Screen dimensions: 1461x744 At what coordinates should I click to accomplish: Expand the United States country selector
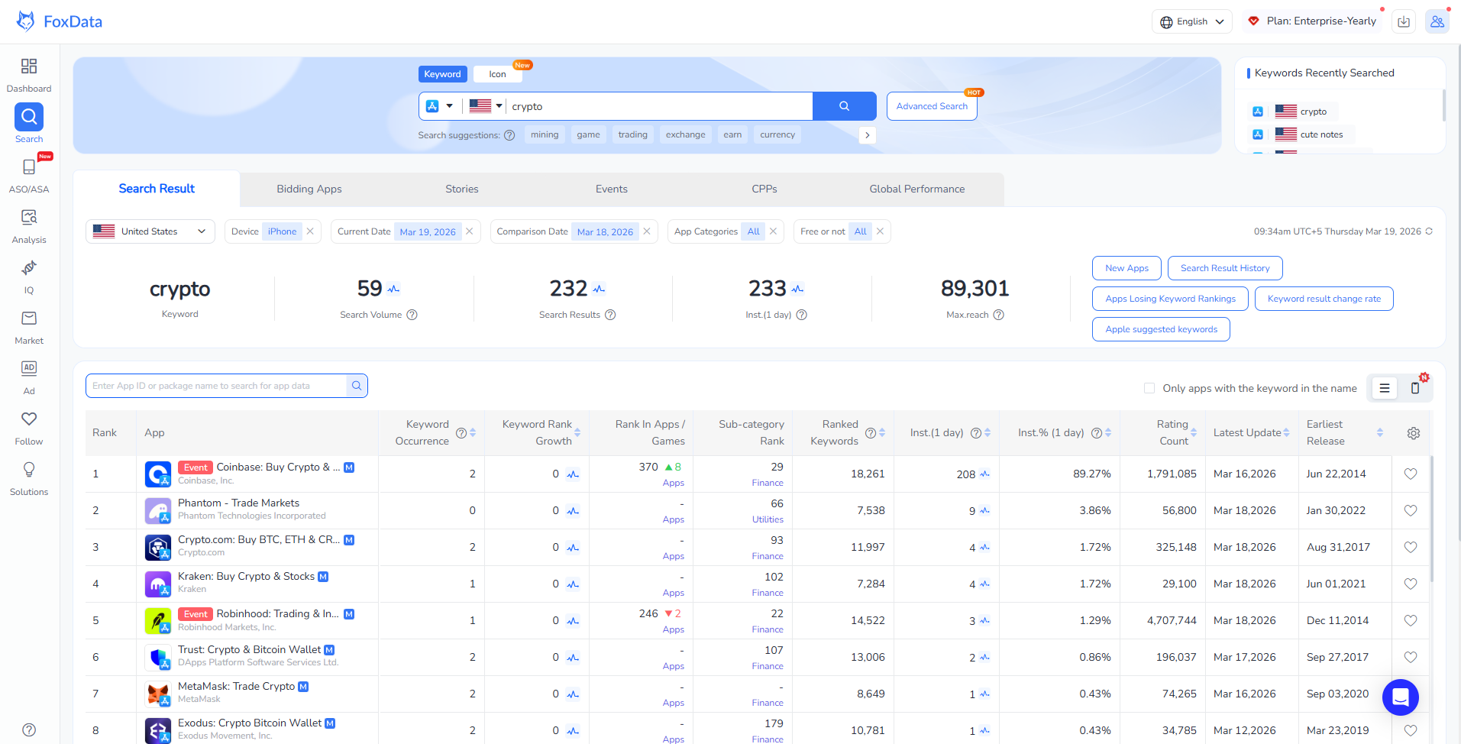pyautogui.click(x=150, y=231)
